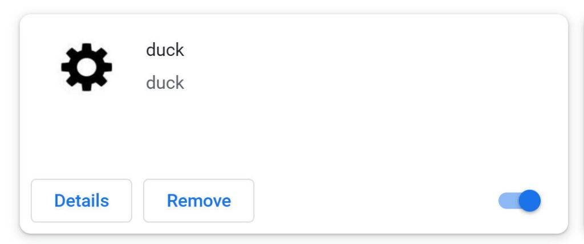The height and width of the screenshot is (244, 584).
Task: Select the black cog icon
Action: (86, 67)
